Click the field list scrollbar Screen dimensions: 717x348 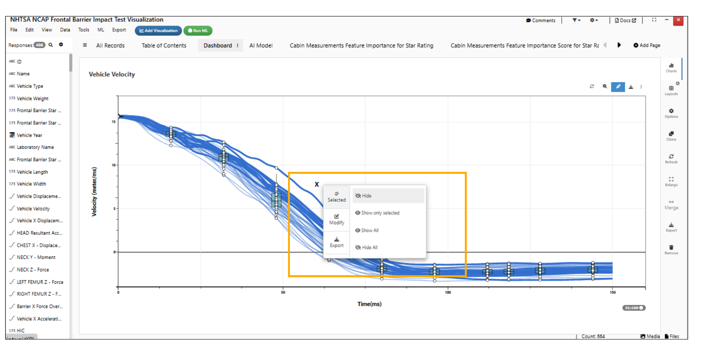[x=70, y=63]
